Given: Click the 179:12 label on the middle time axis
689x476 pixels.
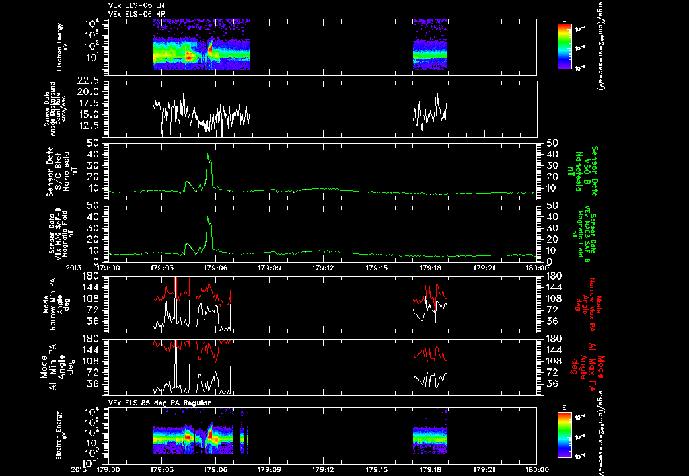Looking at the screenshot, I should (x=323, y=268).
